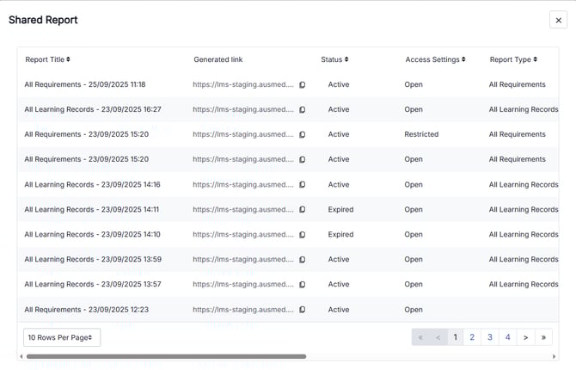
Task: Go to page 3 of results
Action: (490, 337)
